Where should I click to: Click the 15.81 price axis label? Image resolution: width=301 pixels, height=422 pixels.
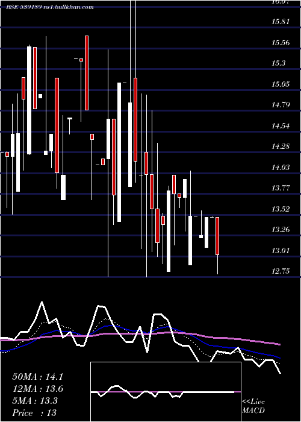[x=281, y=22]
